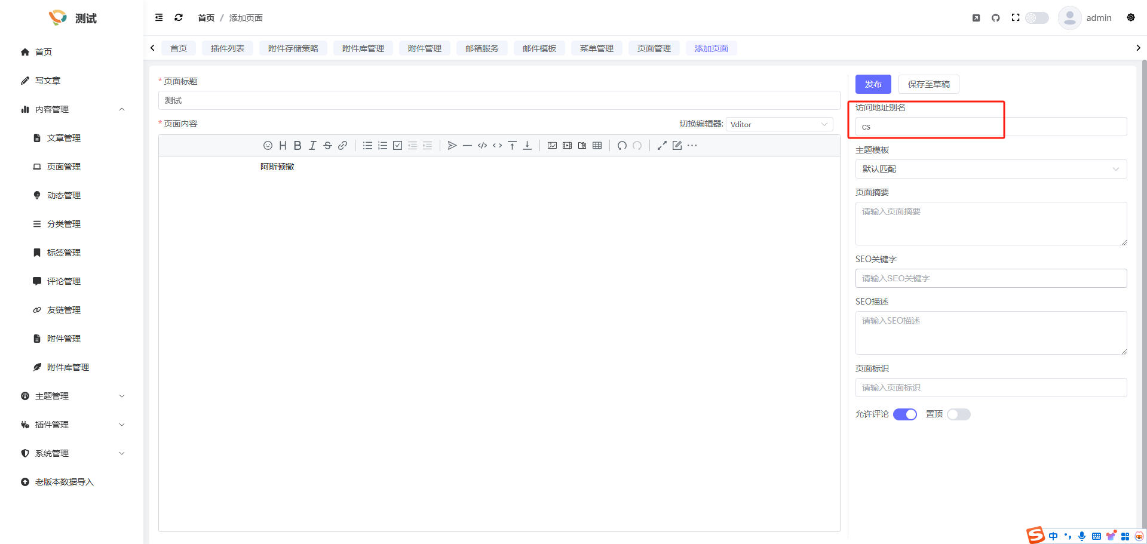Viewport: 1147px width, 544px height.
Task: Click the 保存至草稿 button
Action: point(928,84)
